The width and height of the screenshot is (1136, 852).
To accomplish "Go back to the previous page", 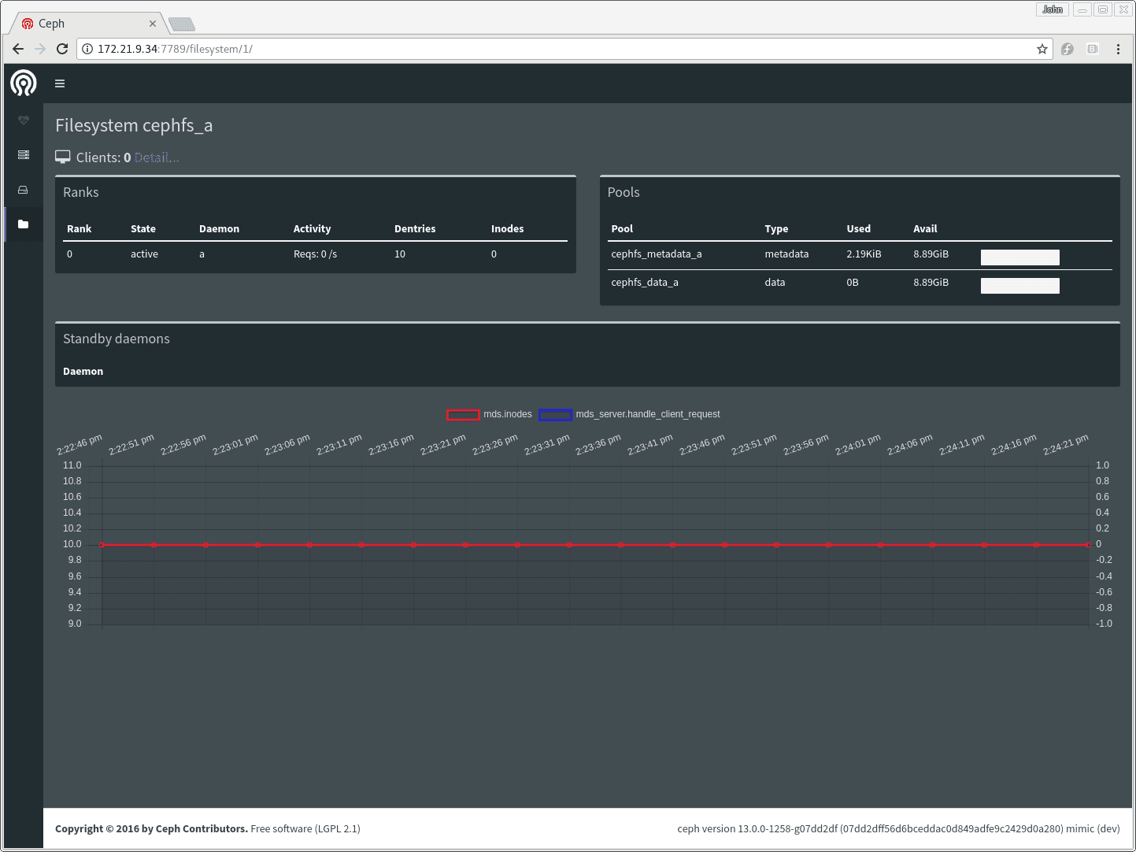I will (18, 49).
